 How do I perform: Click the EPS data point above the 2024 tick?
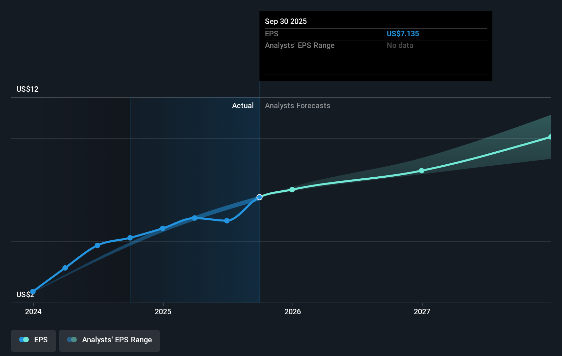tap(33, 292)
